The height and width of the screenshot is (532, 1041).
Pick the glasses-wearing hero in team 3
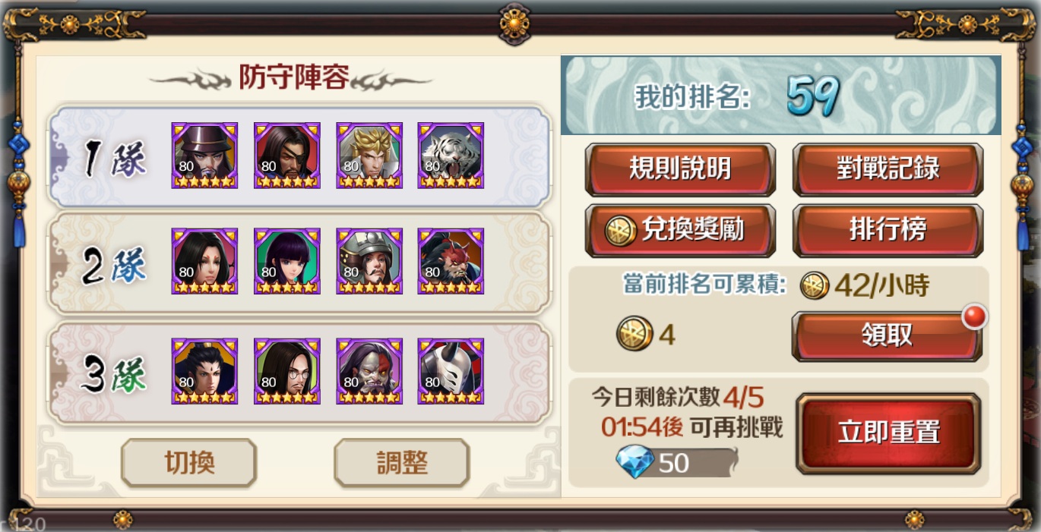click(x=286, y=371)
